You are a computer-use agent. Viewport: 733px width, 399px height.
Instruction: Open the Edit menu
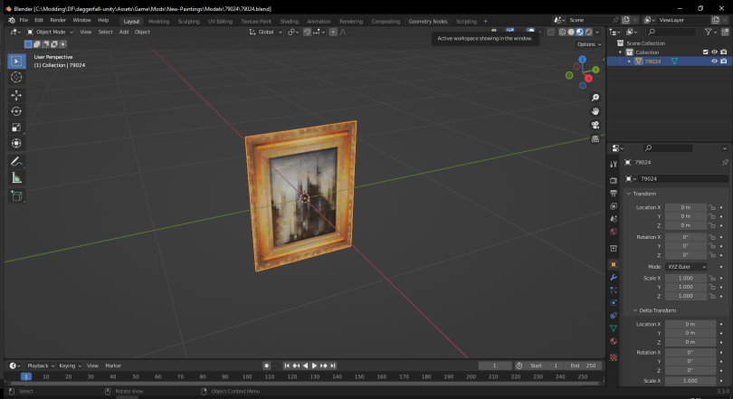coord(39,20)
